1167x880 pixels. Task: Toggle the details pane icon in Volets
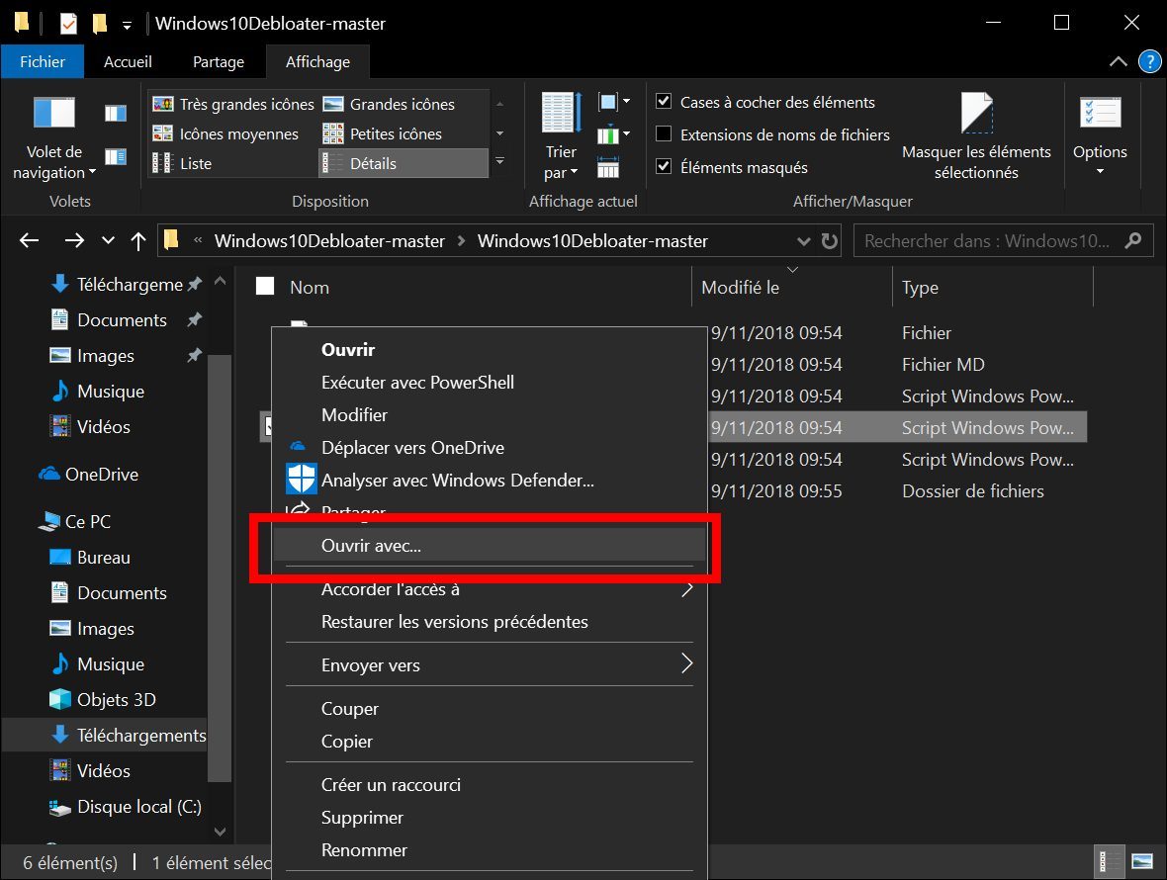pyautogui.click(x=116, y=156)
